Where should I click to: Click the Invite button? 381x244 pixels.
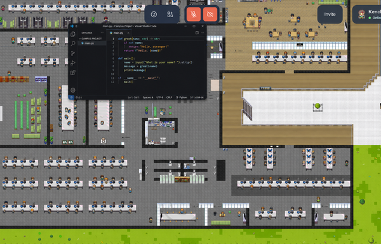pyautogui.click(x=330, y=15)
